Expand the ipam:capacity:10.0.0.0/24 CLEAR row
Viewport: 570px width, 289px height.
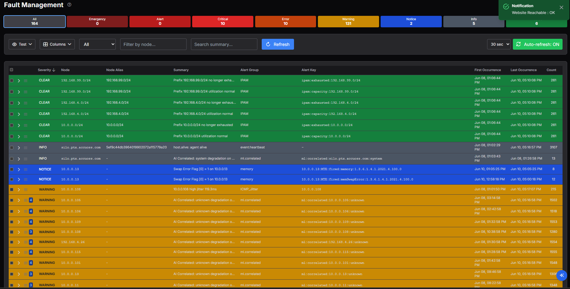19,137
